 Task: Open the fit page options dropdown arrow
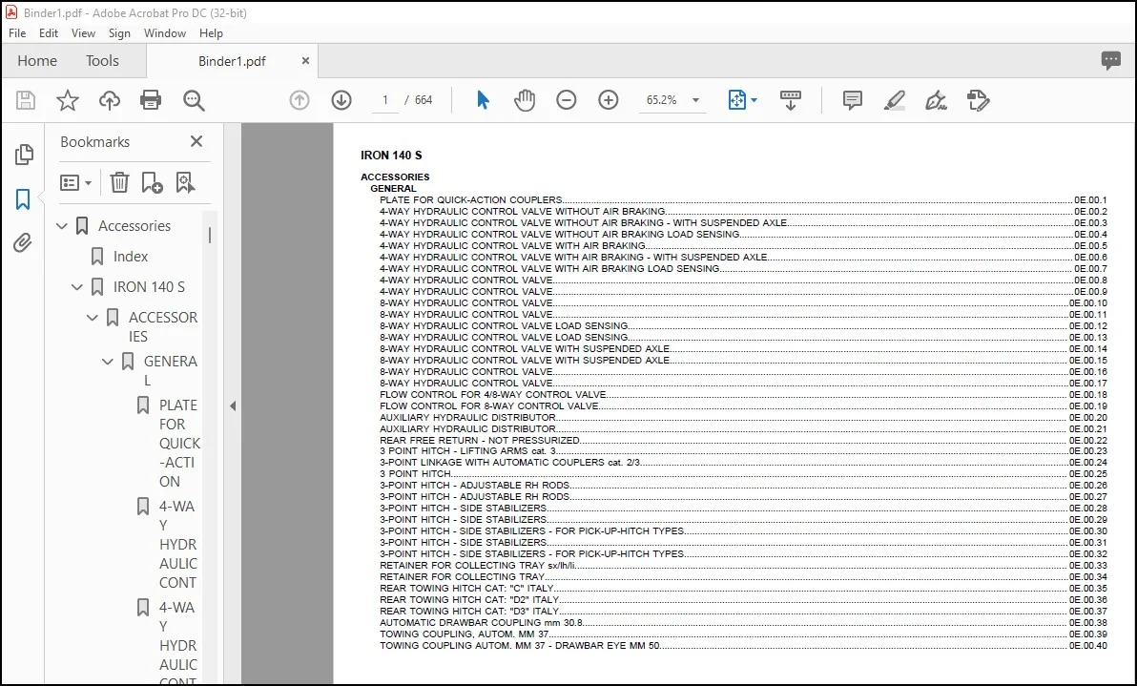[x=755, y=100]
